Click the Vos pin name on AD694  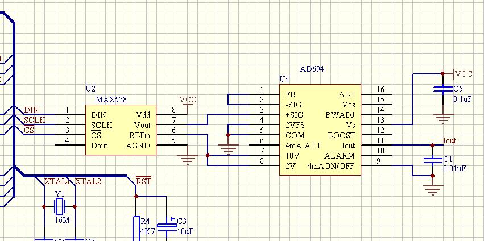349,105
